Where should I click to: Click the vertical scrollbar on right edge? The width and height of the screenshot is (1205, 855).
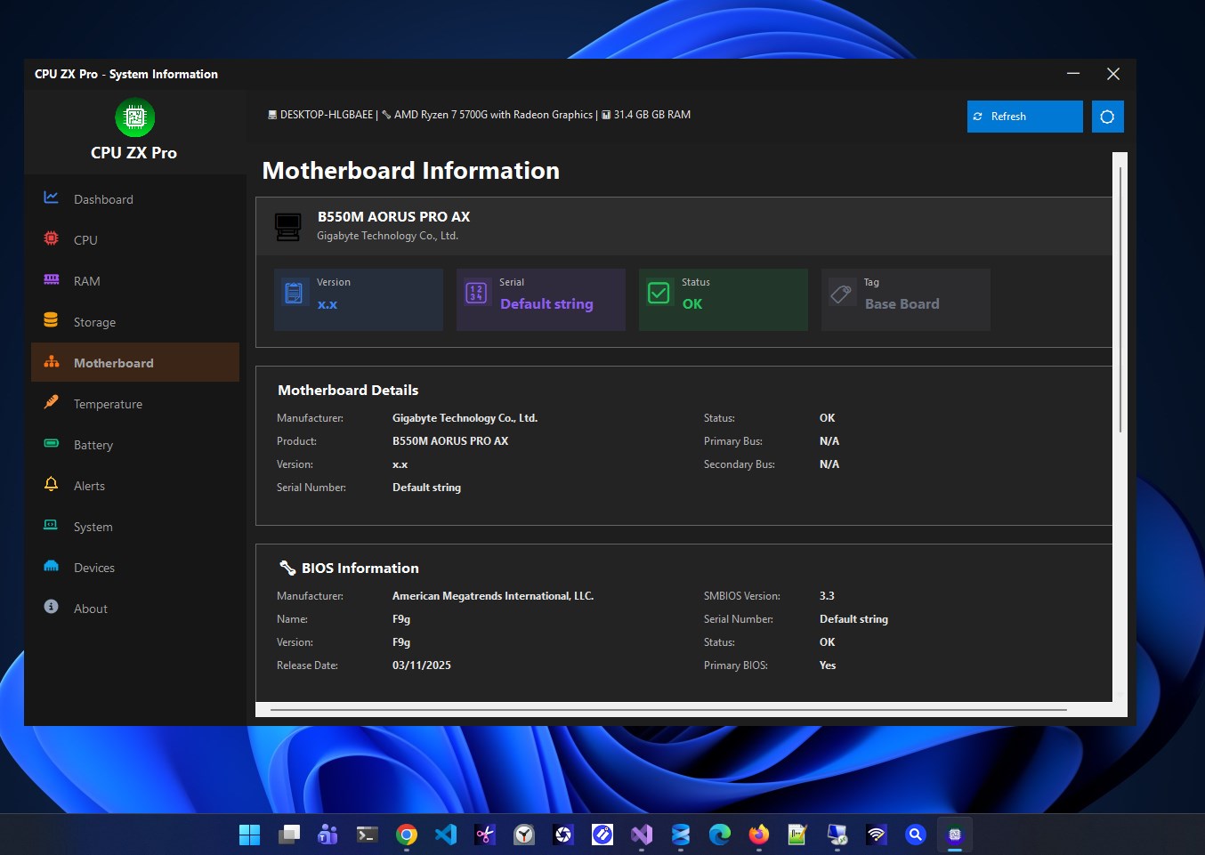[x=1120, y=298]
